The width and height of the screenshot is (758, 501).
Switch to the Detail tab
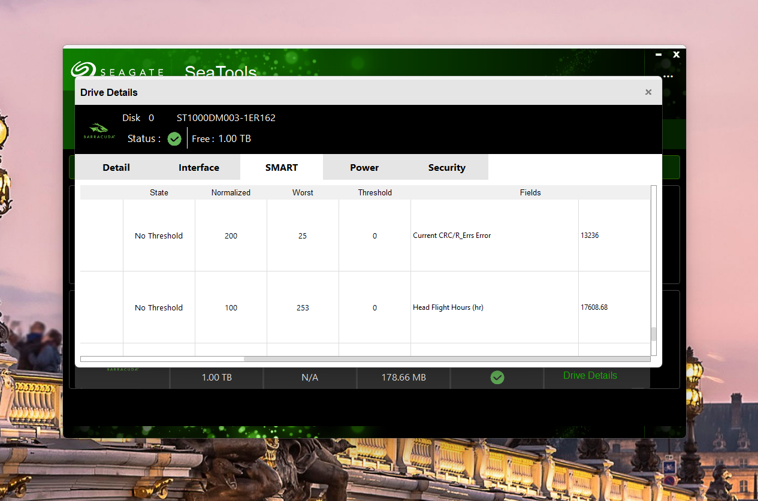(116, 168)
